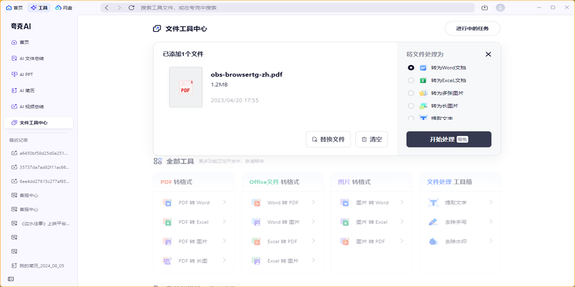This screenshot has width=575, height=287.
Task: Select 转为Excel文档 radio option
Action: point(411,81)
